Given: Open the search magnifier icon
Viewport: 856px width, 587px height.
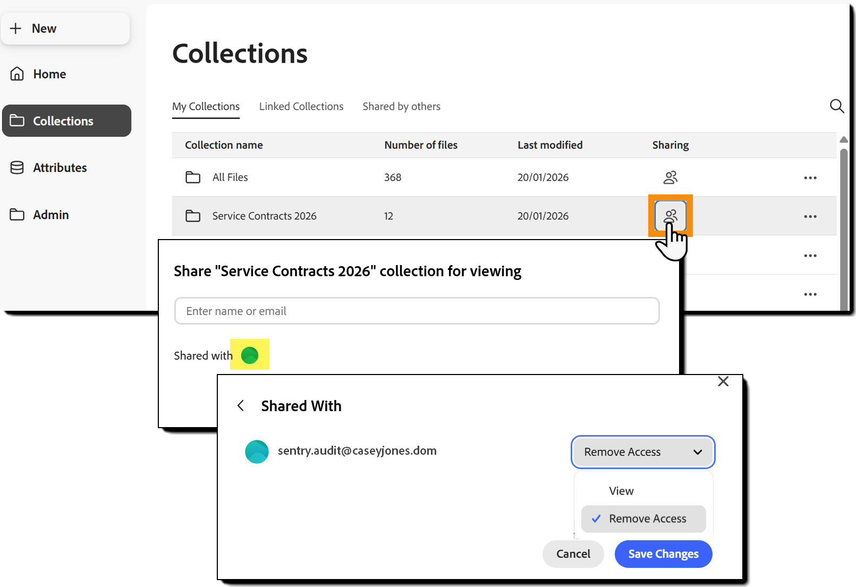Looking at the screenshot, I should click(x=837, y=106).
